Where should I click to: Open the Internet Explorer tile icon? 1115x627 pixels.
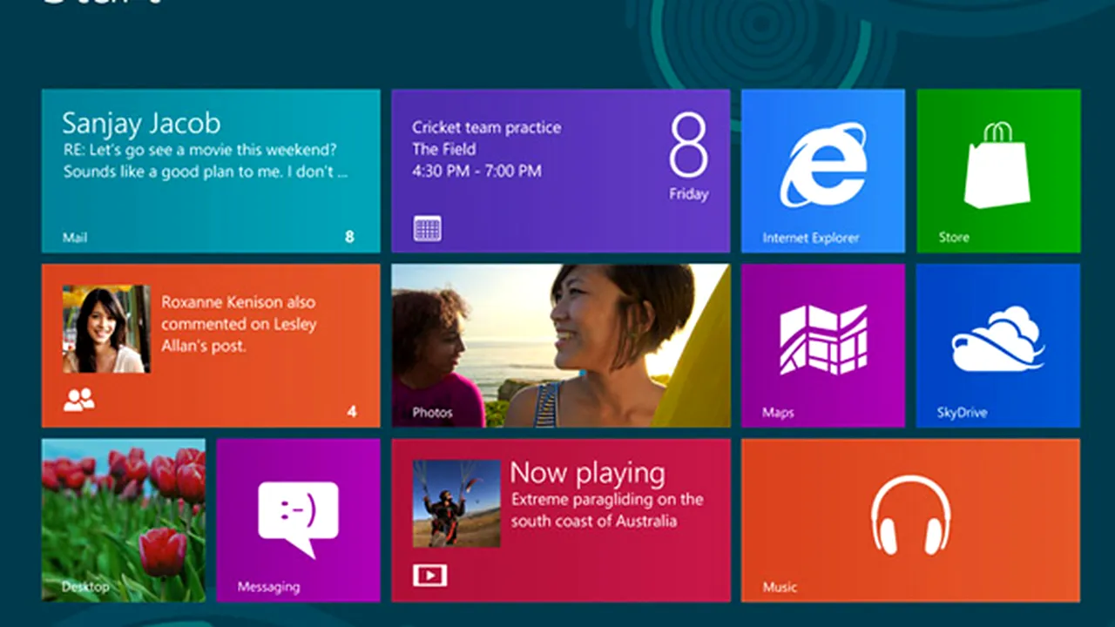pos(823,164)
